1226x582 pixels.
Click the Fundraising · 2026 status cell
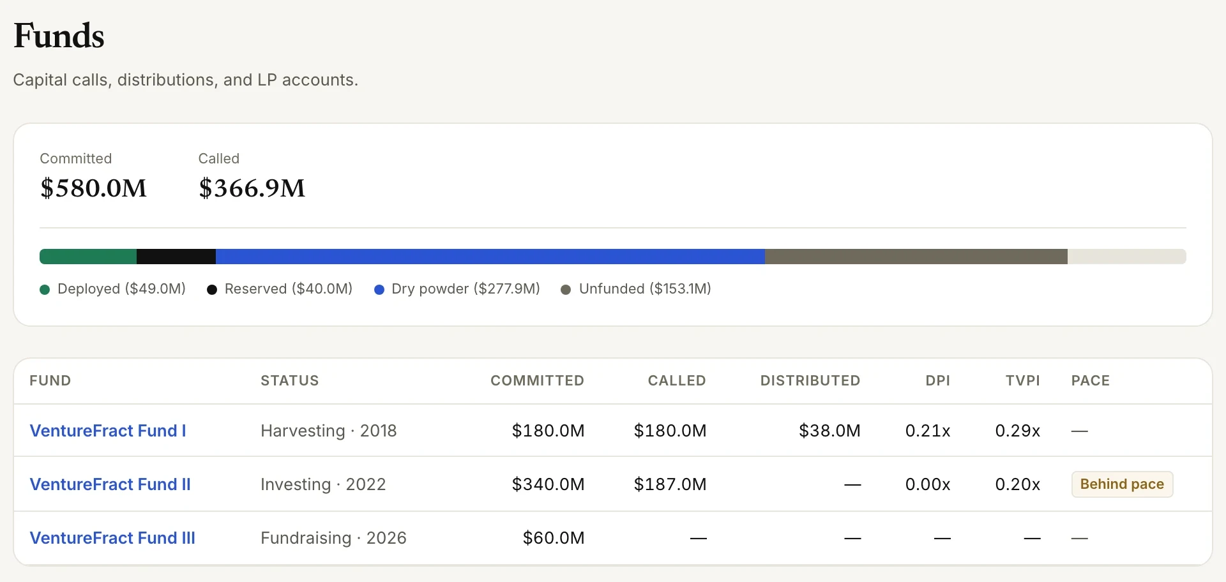333,538
